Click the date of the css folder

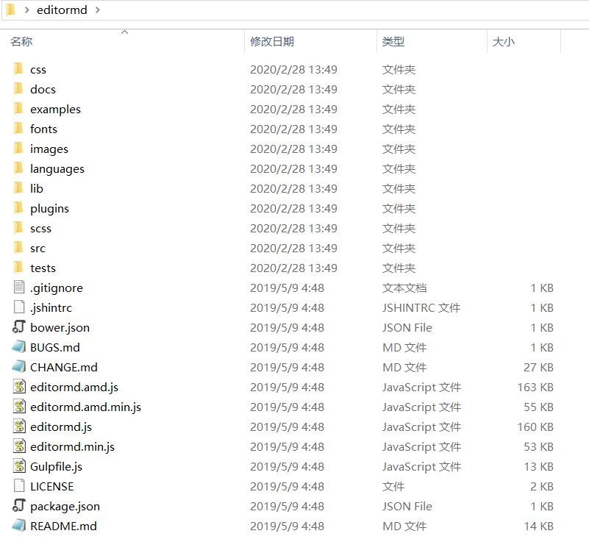(293, 69)
